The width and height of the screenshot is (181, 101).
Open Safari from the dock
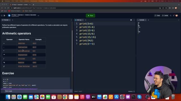coord(20,97)
